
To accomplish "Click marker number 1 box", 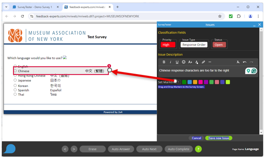I will [x=179, y=82].
